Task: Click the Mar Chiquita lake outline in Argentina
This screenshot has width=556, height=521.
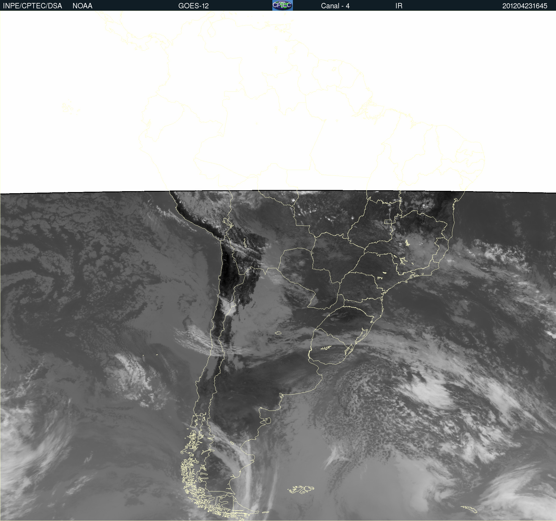Action: pyautogui.click(x=278, y=333)
